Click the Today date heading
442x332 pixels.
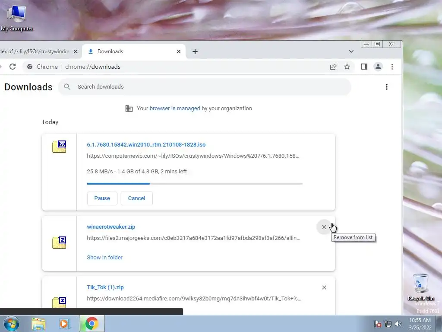(50, 122)
